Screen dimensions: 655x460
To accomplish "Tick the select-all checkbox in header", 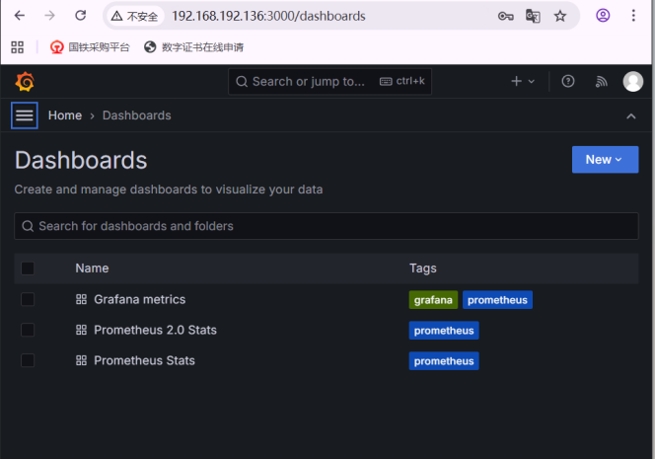I will pos(28,268).
